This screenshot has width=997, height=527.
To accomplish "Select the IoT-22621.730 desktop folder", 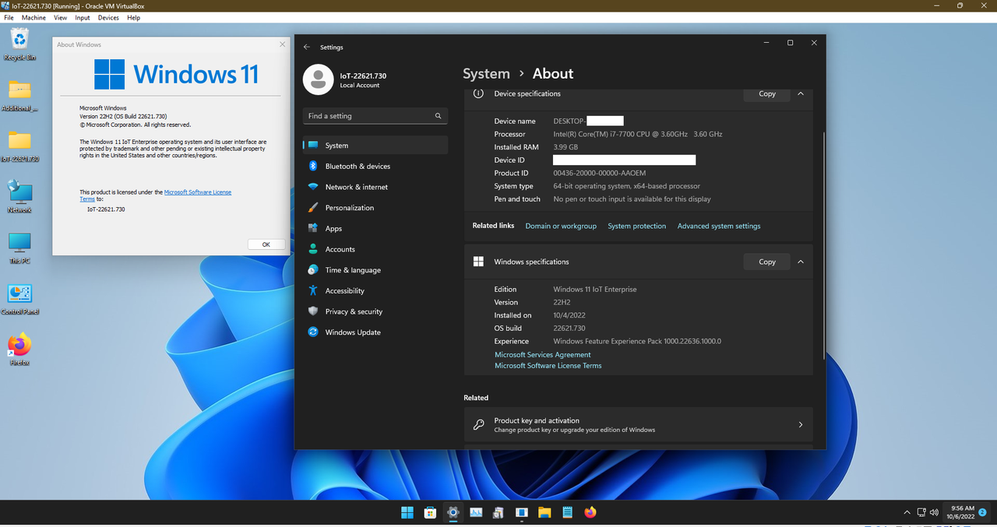I will [19, 146].
